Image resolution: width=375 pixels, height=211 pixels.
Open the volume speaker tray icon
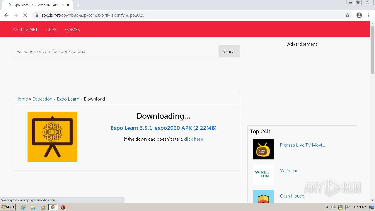(333, 207)
